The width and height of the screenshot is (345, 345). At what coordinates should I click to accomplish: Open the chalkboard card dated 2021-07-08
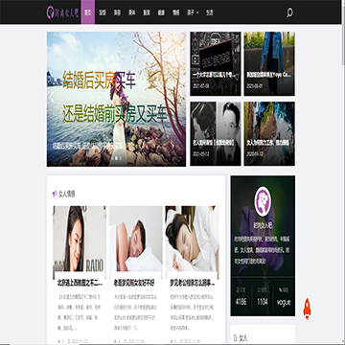[x=216, y=63]
